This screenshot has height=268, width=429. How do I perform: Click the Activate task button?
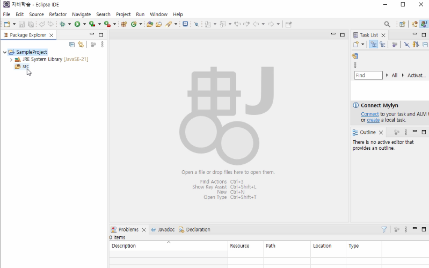click(x=417, y=75)
